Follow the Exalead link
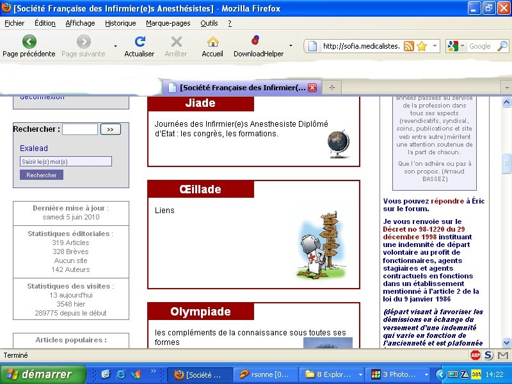The width and height of the screenshot is (512, 384). tap(34, 148)
